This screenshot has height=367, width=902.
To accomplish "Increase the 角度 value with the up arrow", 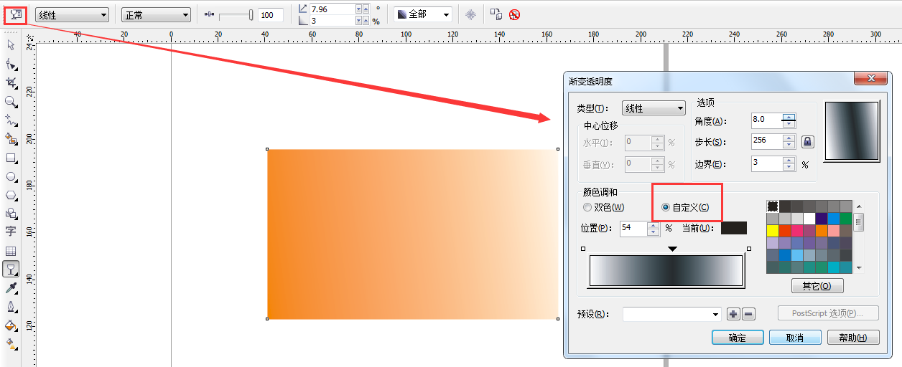I will (x=789, y=116).
